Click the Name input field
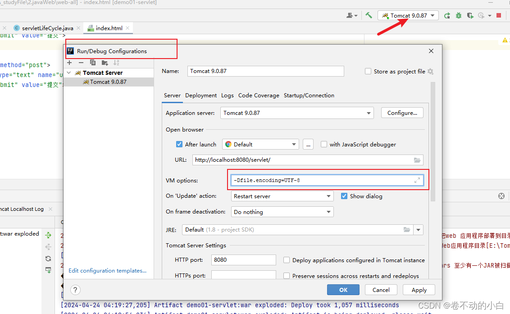Screen dimensions: 510x314 pos(265,71)
